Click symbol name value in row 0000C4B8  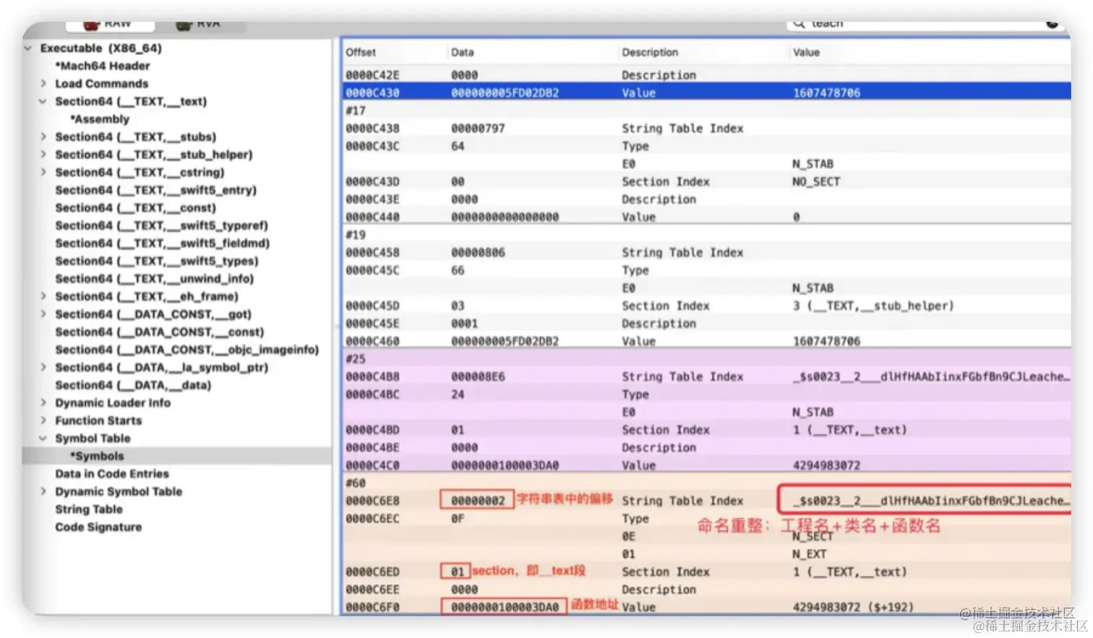click(931, 377)
